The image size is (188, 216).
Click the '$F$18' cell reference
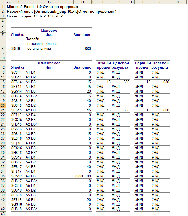click(16, 200)
